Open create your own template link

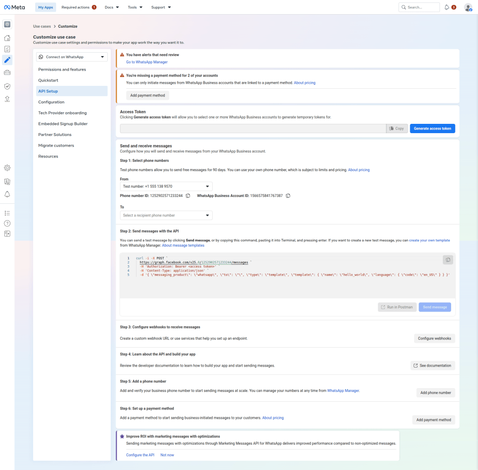[429, 240]
